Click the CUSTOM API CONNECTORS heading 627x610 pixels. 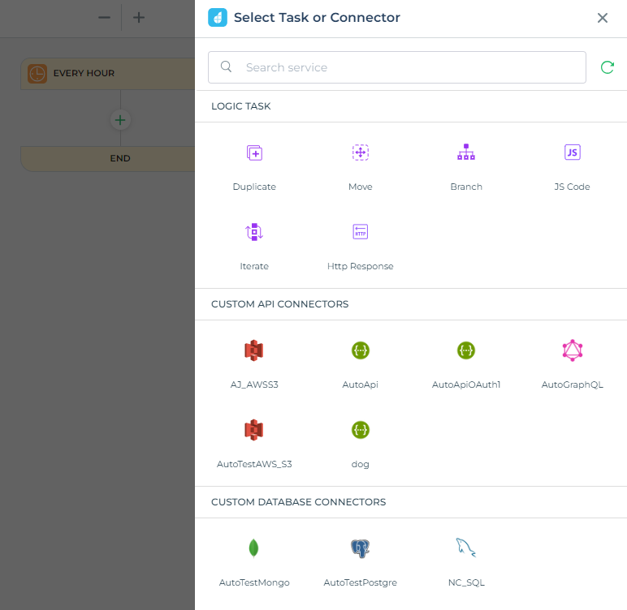point(280,304)
